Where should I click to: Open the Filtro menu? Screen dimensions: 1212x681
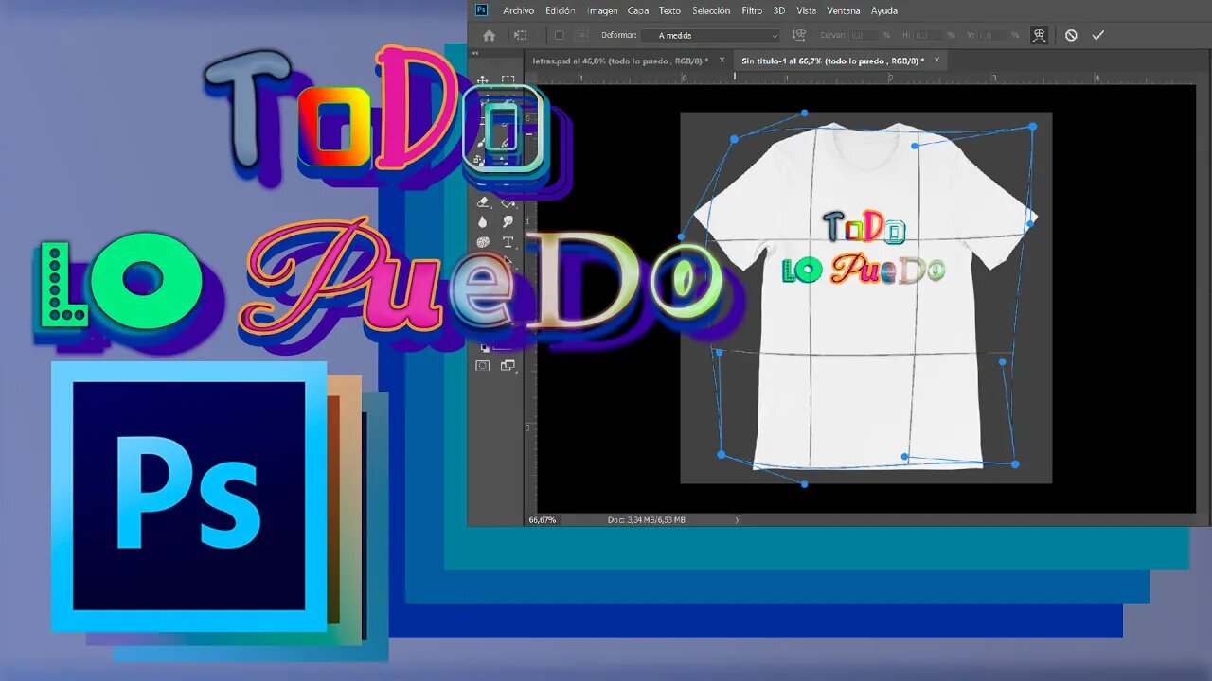(x=752, y=10)
